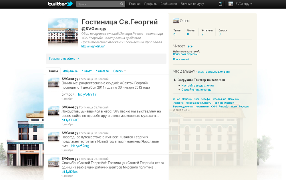Screen dimensions: 286x180
Task: Click the small hotel icon beside 'О вас'
Action: pyautogui.click(x=176, y=21)
